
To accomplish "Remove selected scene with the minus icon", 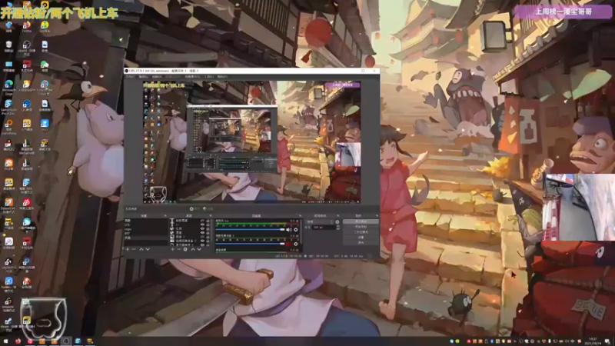I will click(x=134, y=249).
